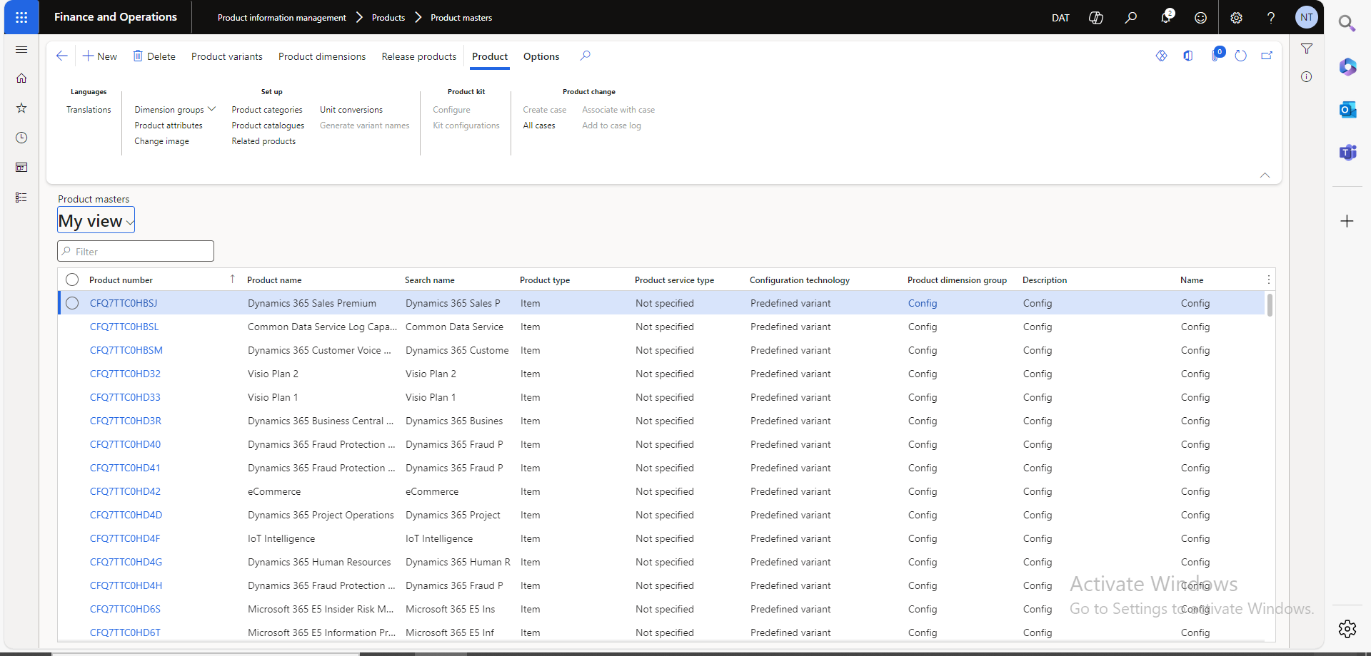Expand the My view dropdown
Viewport: 1371px width, 656px height.
96,221
